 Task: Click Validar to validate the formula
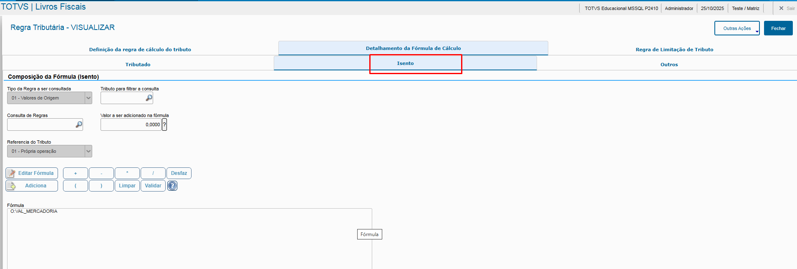coord(153,186)
